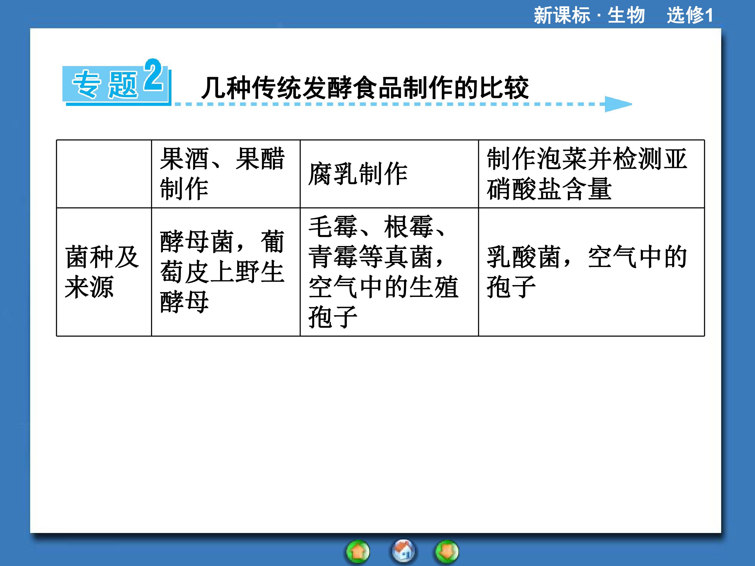Click the digit 2 in topic badge
The width and height of the screenshot is (755, 566).
153,74
